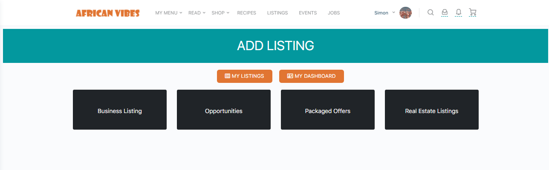Screen dimensions: 549x170
Task: Go to the LISTINGS page
Action: click(277, 13)
